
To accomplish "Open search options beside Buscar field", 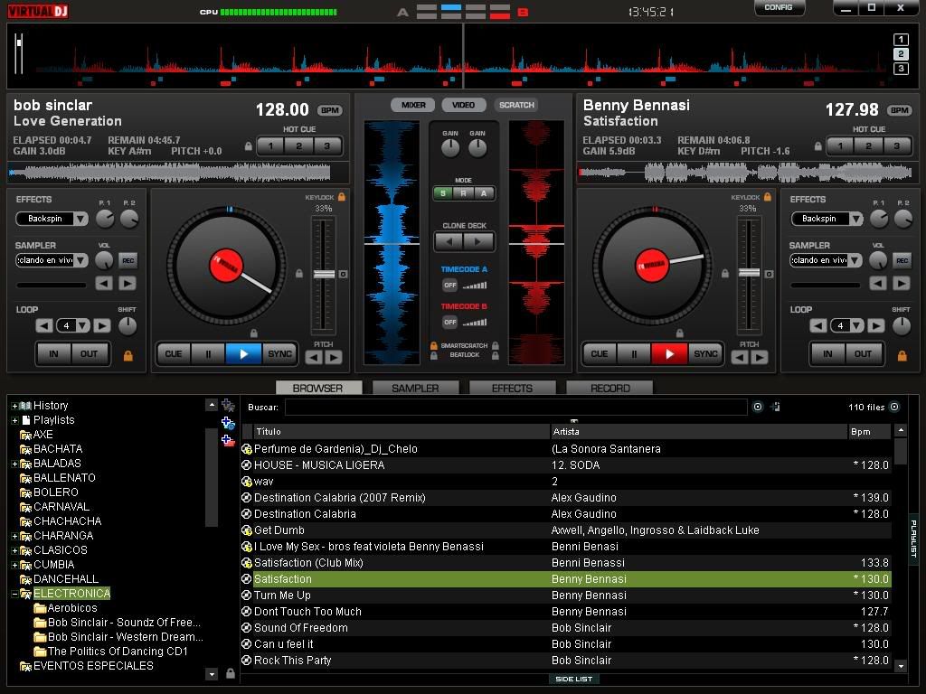I will click(758, 407).
